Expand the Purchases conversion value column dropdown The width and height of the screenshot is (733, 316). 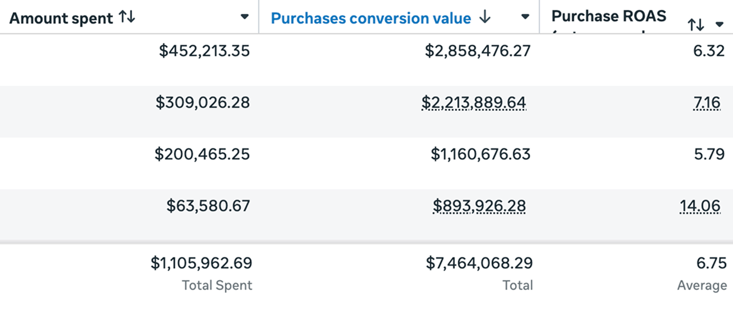525,17
